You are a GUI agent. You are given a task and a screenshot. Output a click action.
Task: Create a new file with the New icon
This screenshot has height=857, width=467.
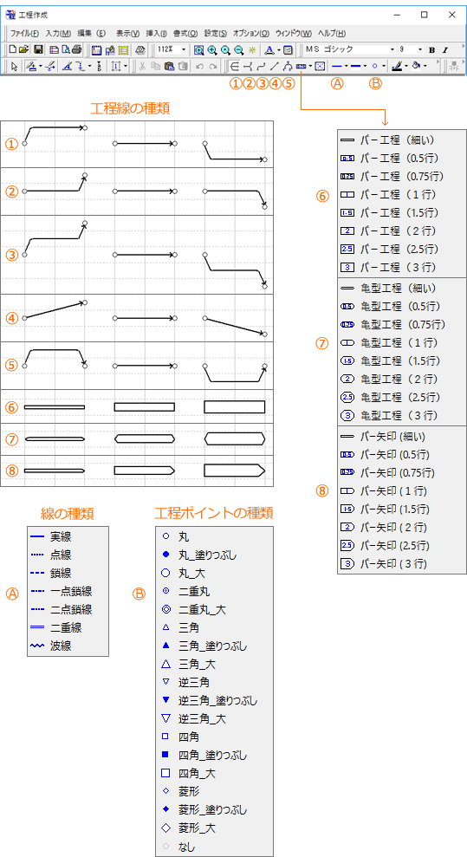[12, 49]
